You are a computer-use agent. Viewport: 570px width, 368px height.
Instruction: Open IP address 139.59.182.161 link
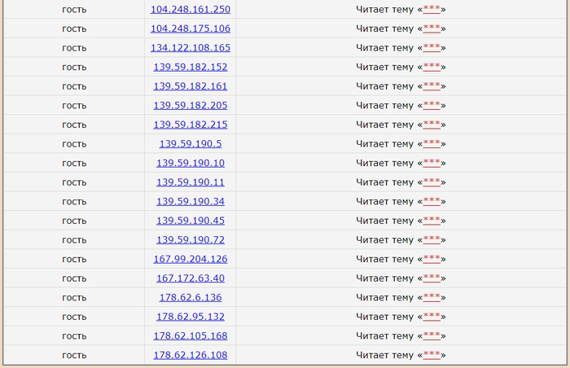[x=191, y=86]
